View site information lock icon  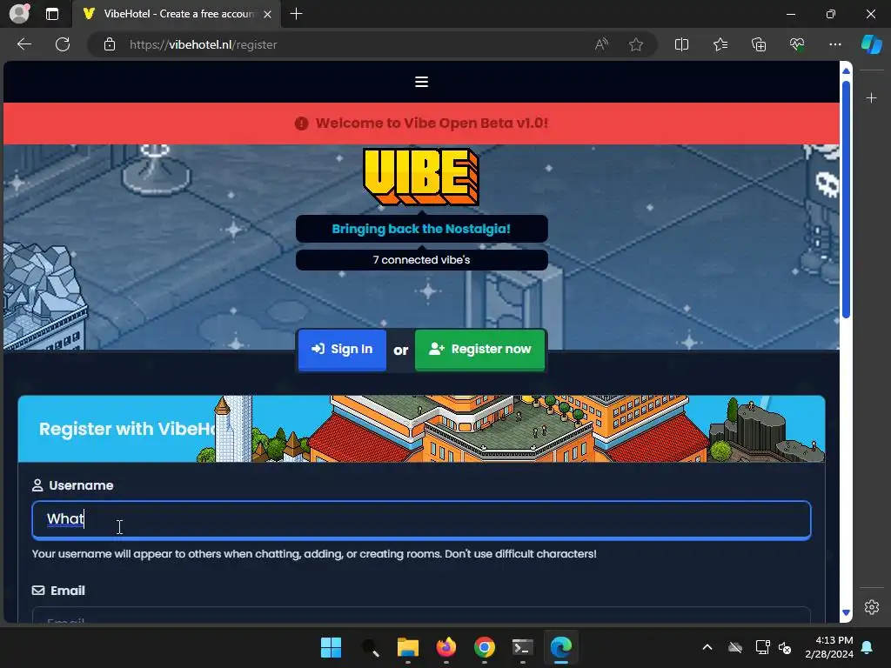109,44
